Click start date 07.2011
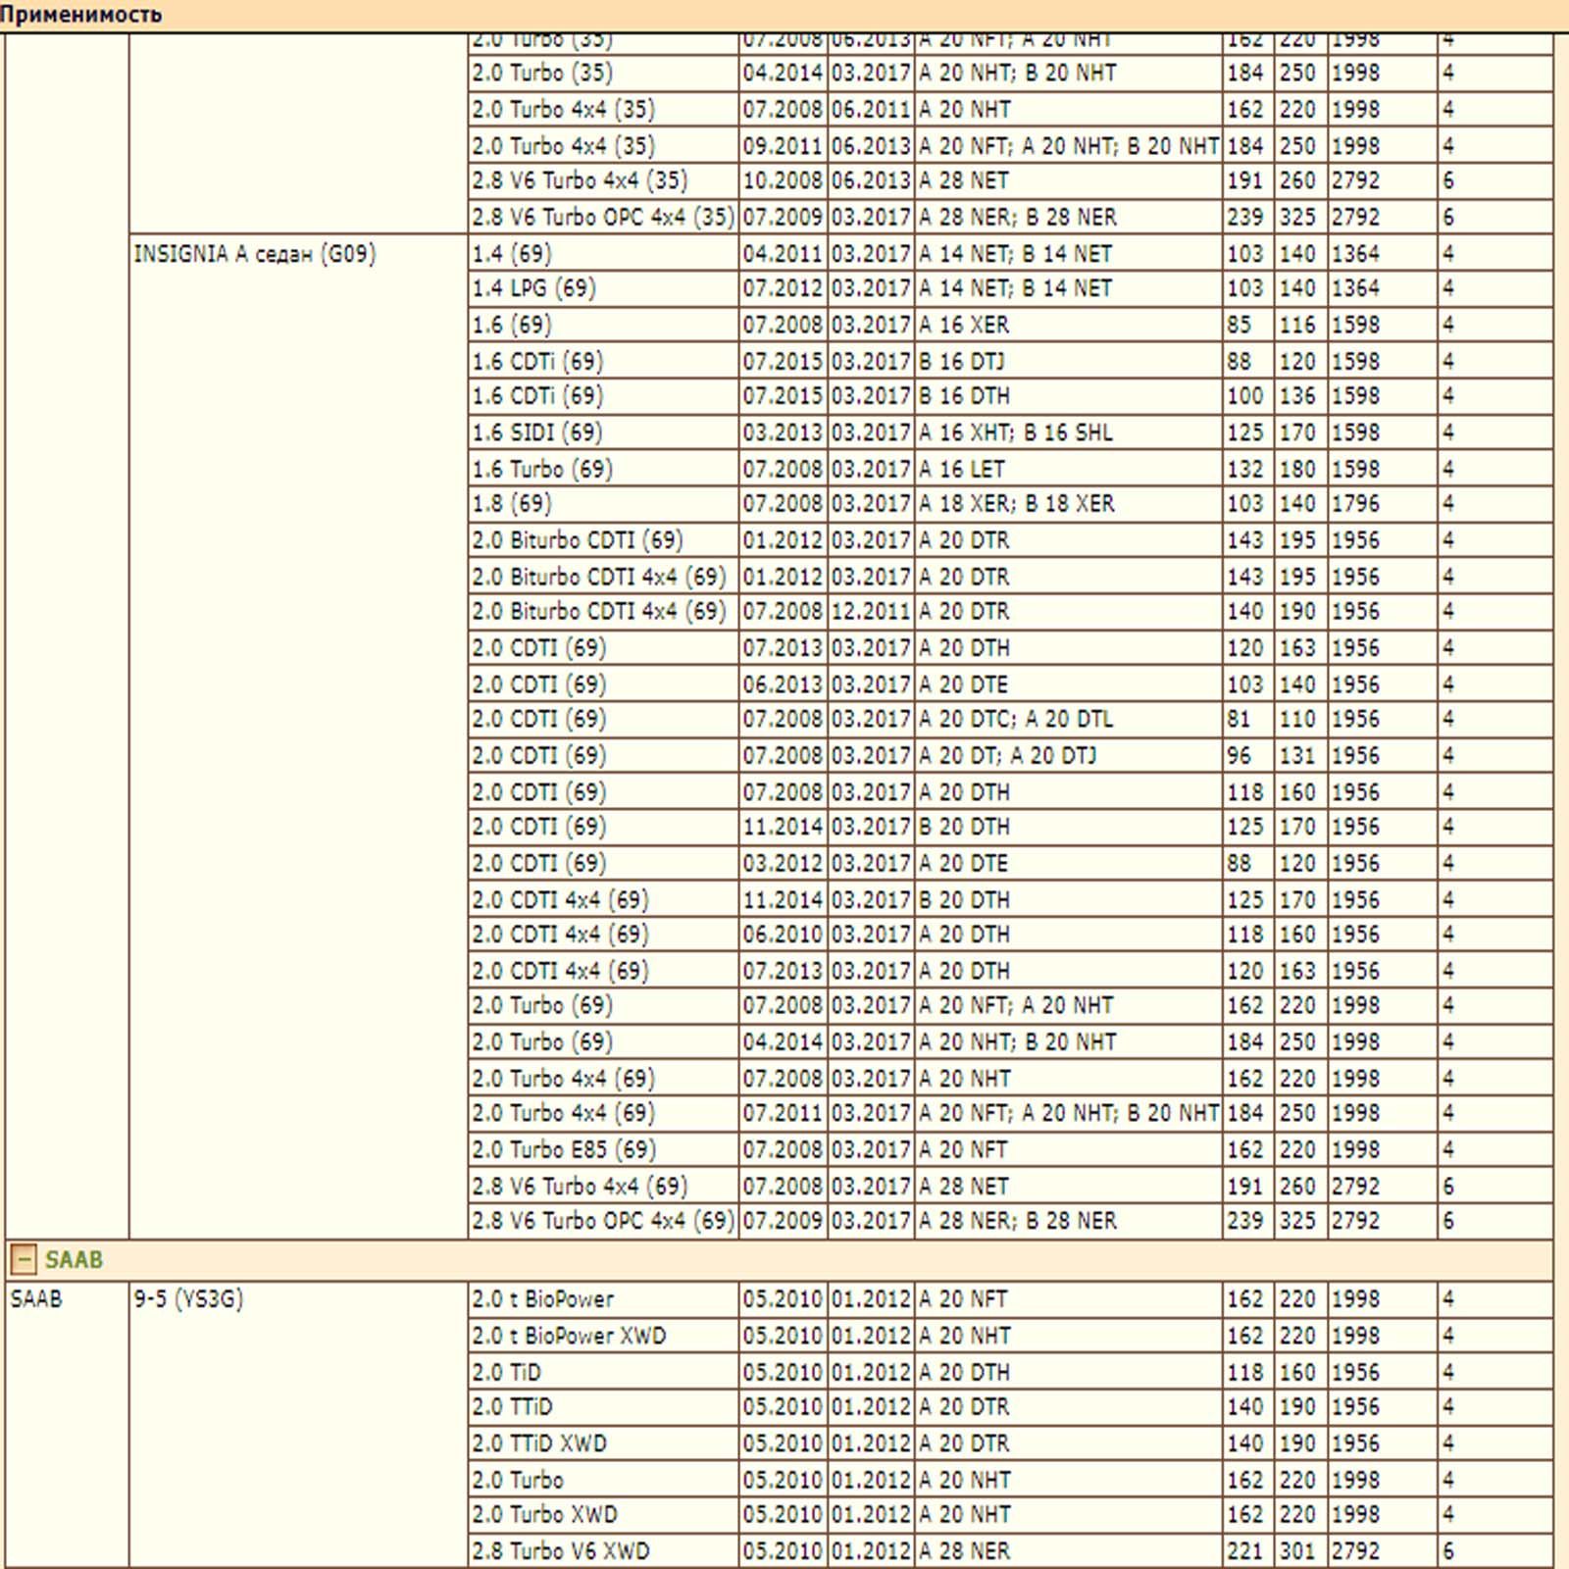1569x1569 pixels. pyautogui.click(x=783, y=1114)
